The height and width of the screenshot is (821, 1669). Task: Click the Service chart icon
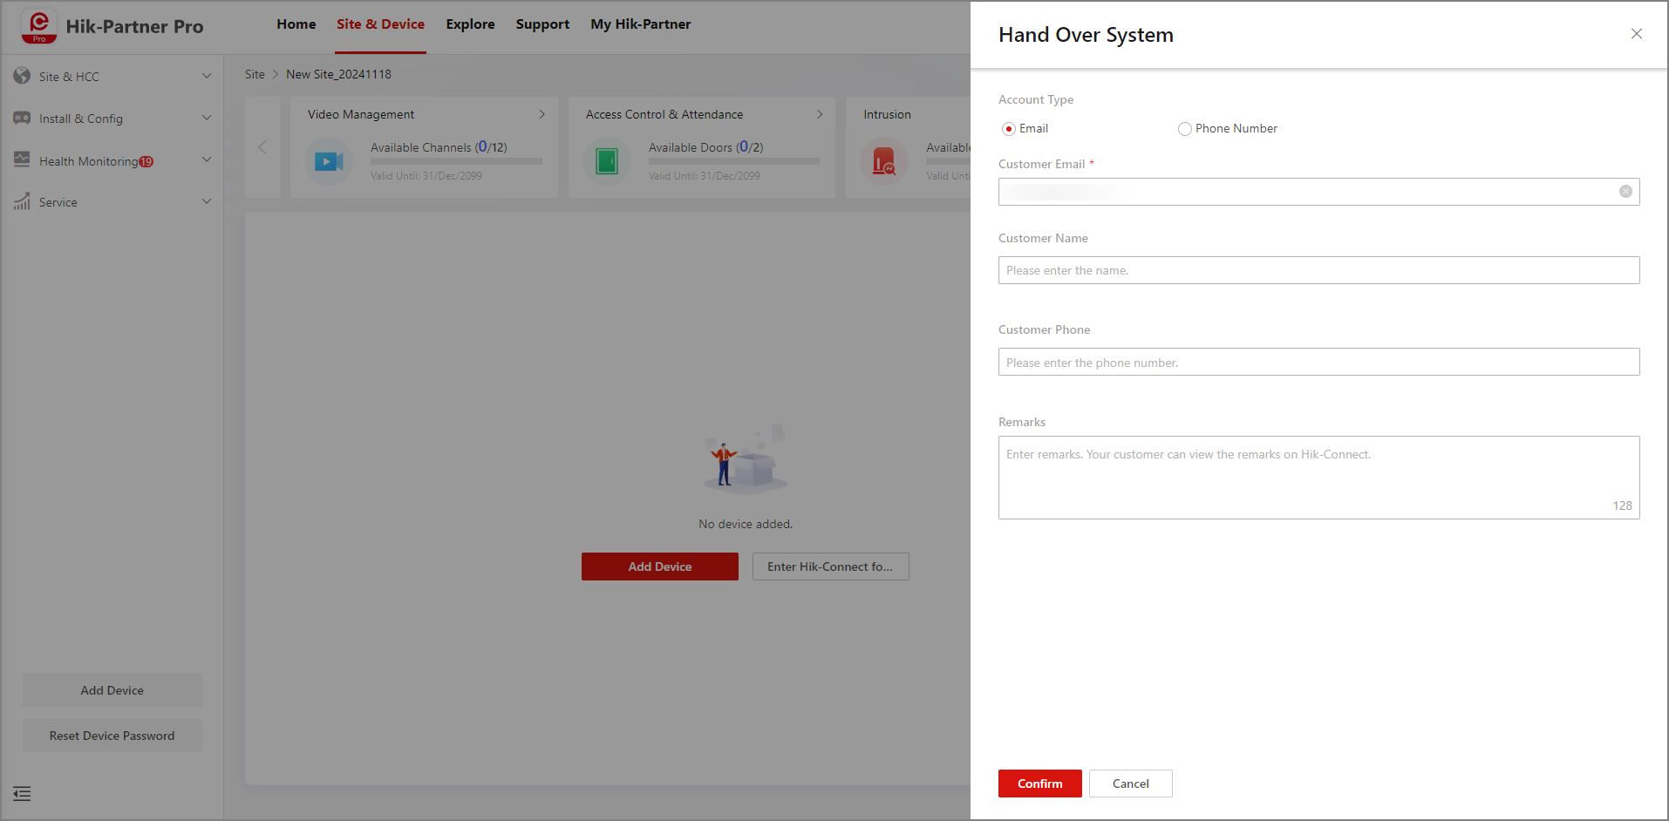(x=22, y=201)
